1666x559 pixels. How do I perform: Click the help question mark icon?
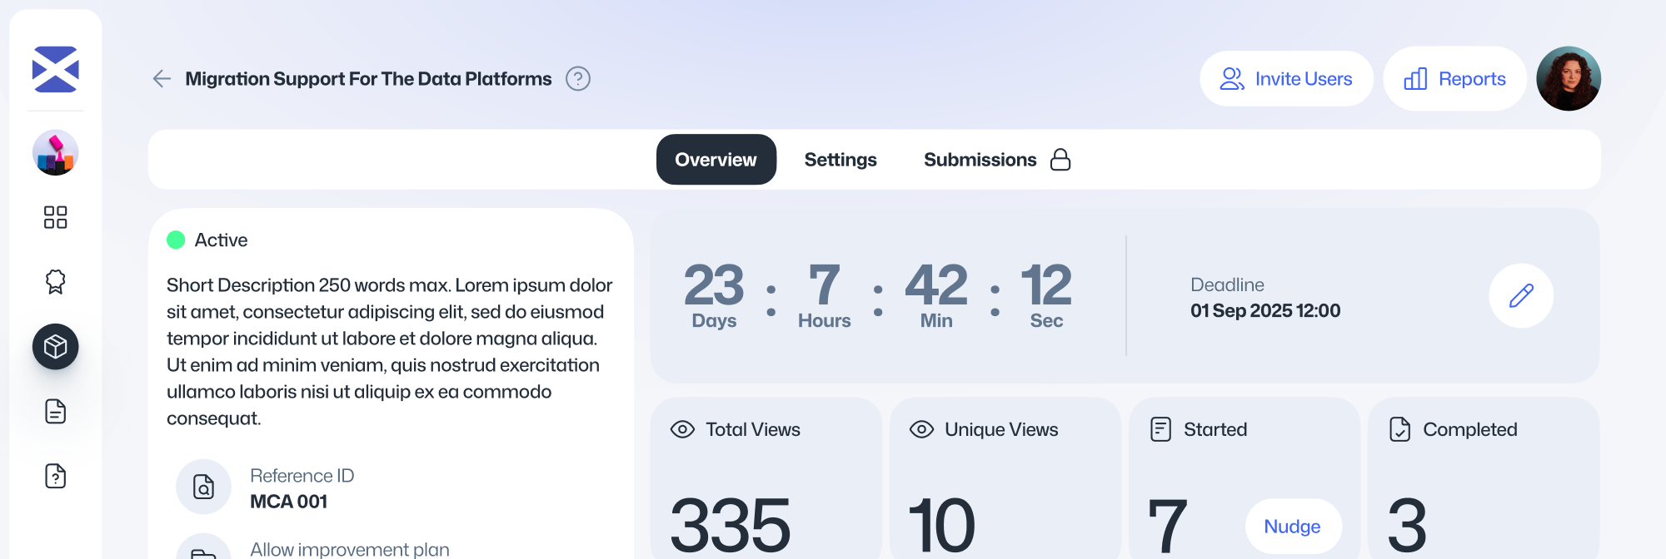577,79
